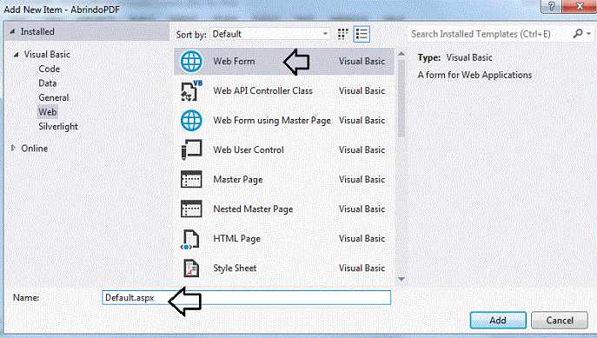
Task: Expand the Online section
Action: point(13,148)
